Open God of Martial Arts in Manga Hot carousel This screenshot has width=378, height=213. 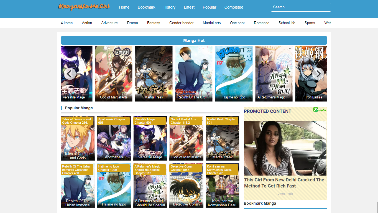click(x=114, y=74)
